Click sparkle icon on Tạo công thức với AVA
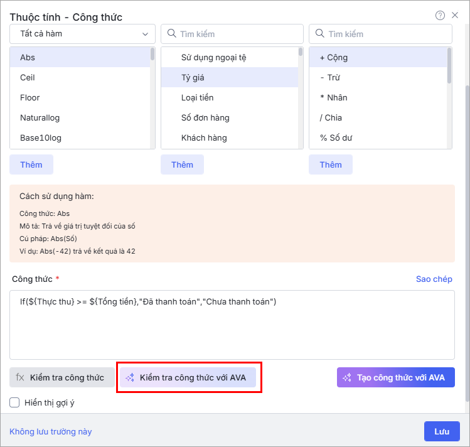 click(347, 377)
